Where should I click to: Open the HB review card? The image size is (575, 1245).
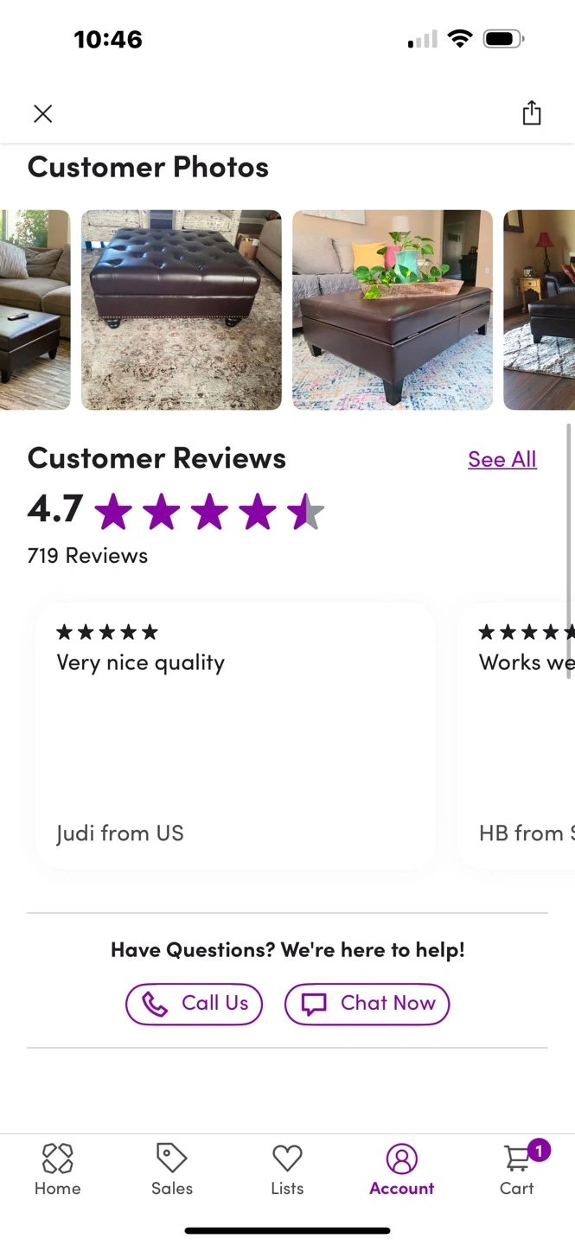pyautogui.click(x=516, y=736)
